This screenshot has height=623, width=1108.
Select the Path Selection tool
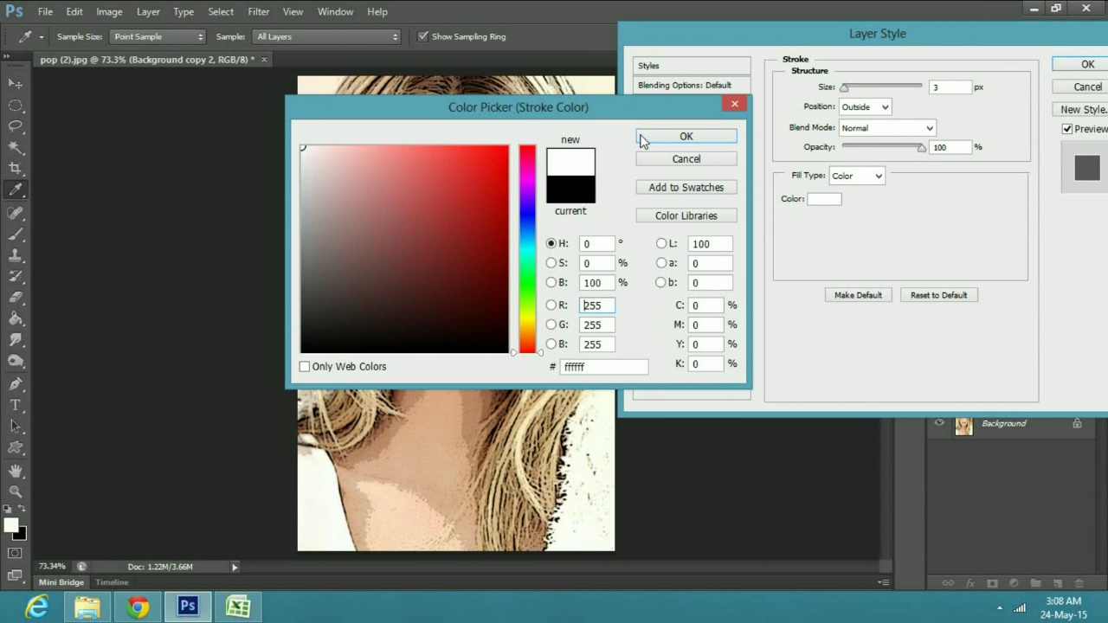16,427
